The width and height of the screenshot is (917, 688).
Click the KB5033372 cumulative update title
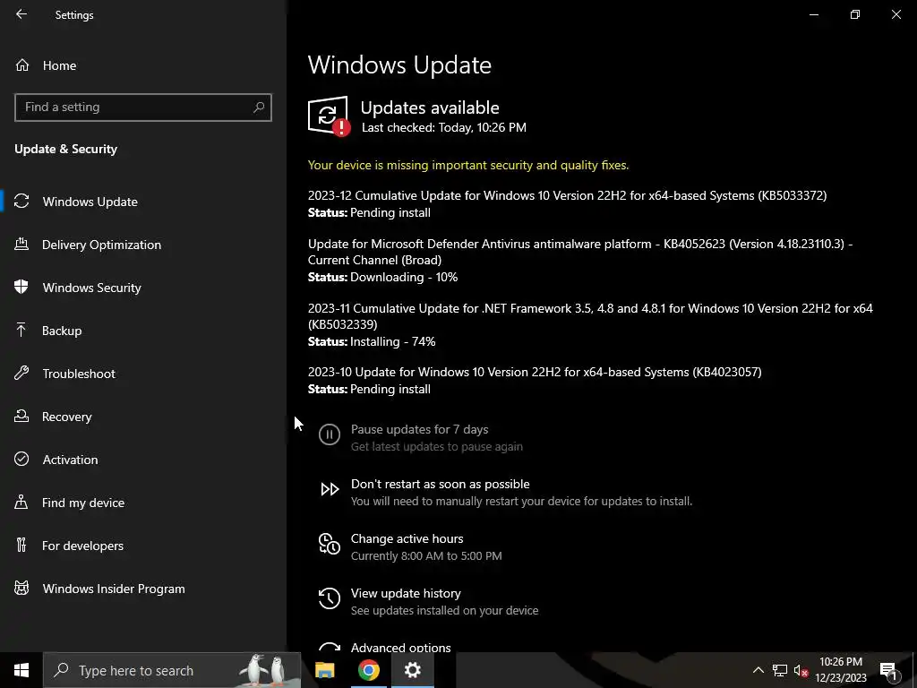tap(567, 195)
